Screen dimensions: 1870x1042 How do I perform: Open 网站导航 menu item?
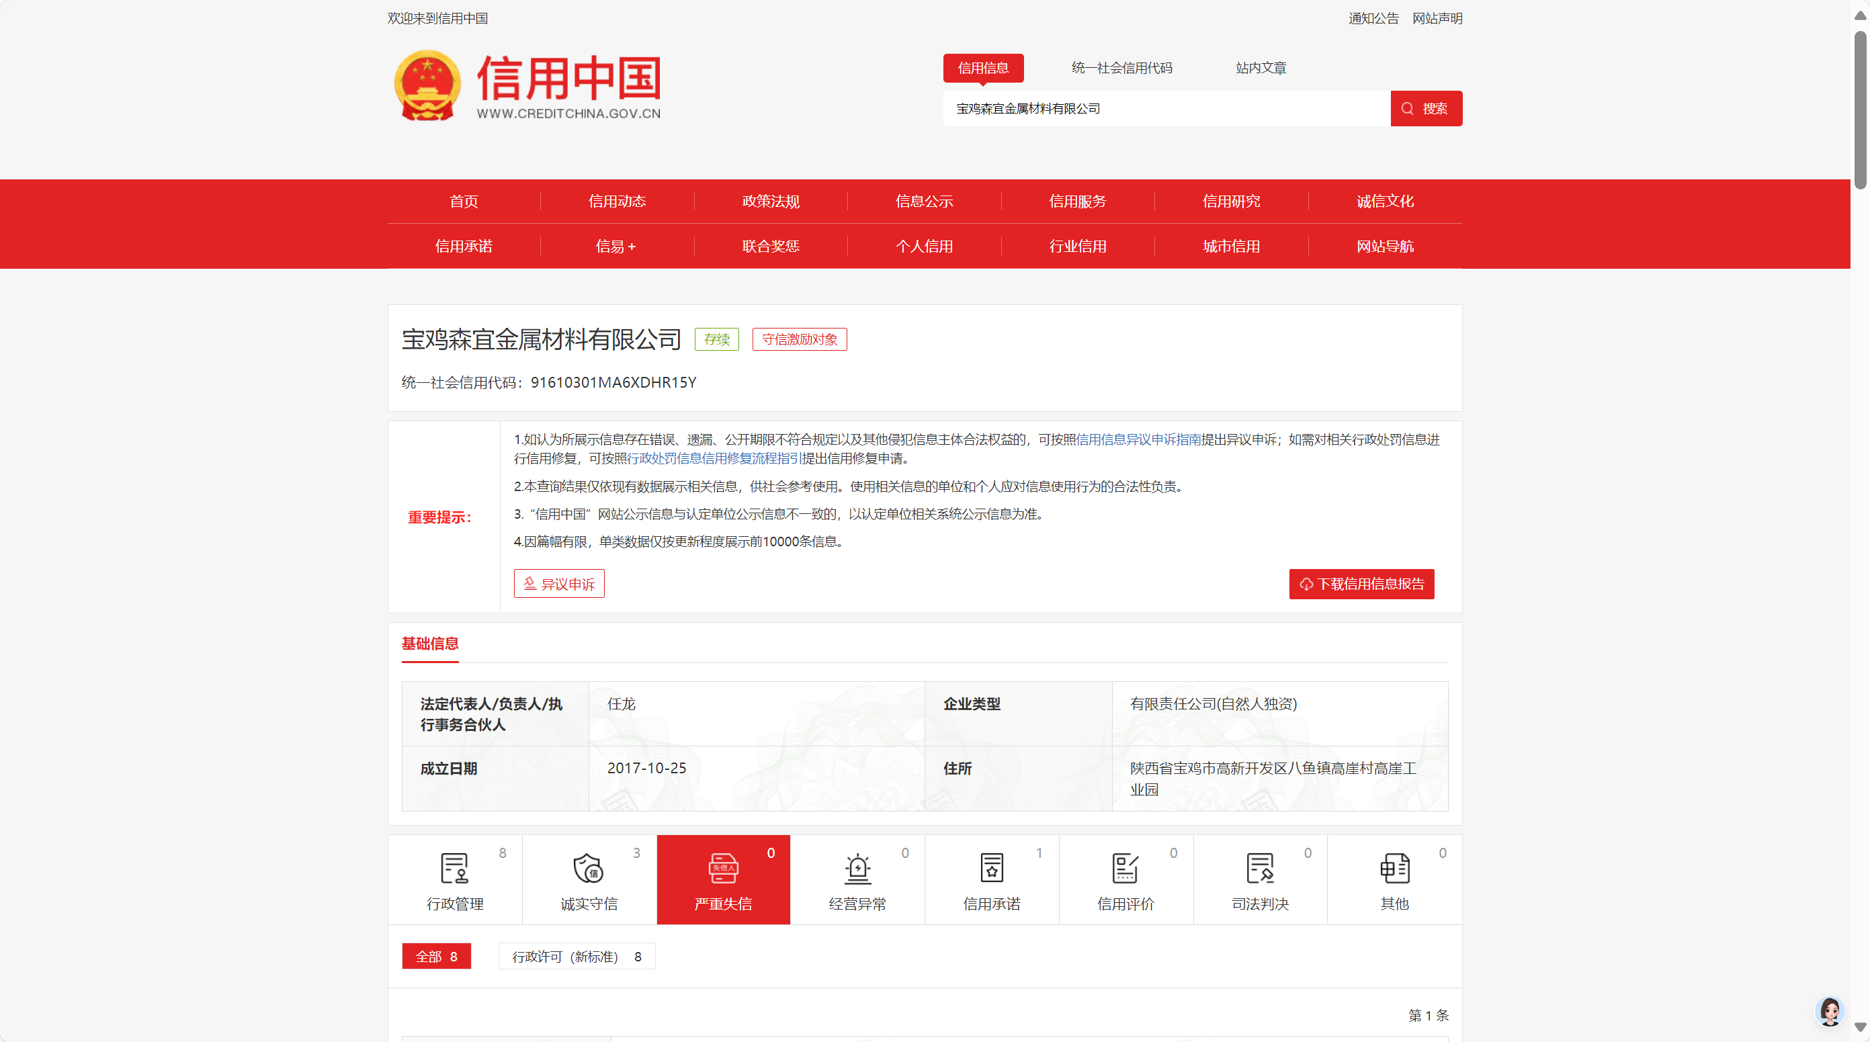tap(1385, 246)
